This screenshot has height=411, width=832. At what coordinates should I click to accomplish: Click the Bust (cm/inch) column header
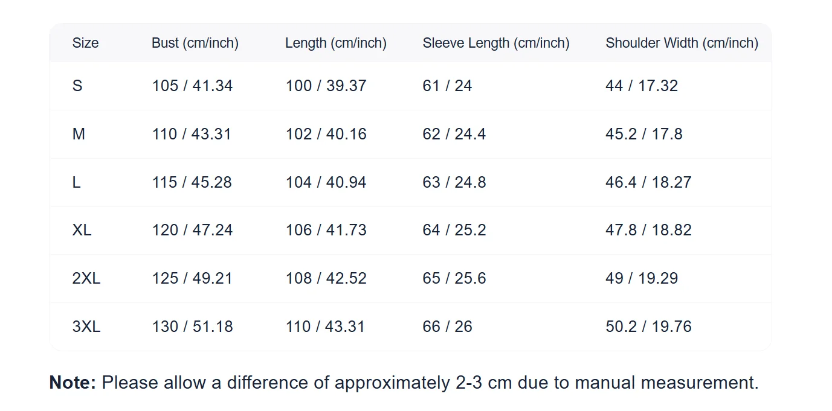195,43
